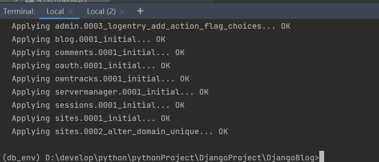379x162 pixels.
Task: Click the admin.0003_logentry_add_action_flag_choices output line
Action: click(151, 27)
